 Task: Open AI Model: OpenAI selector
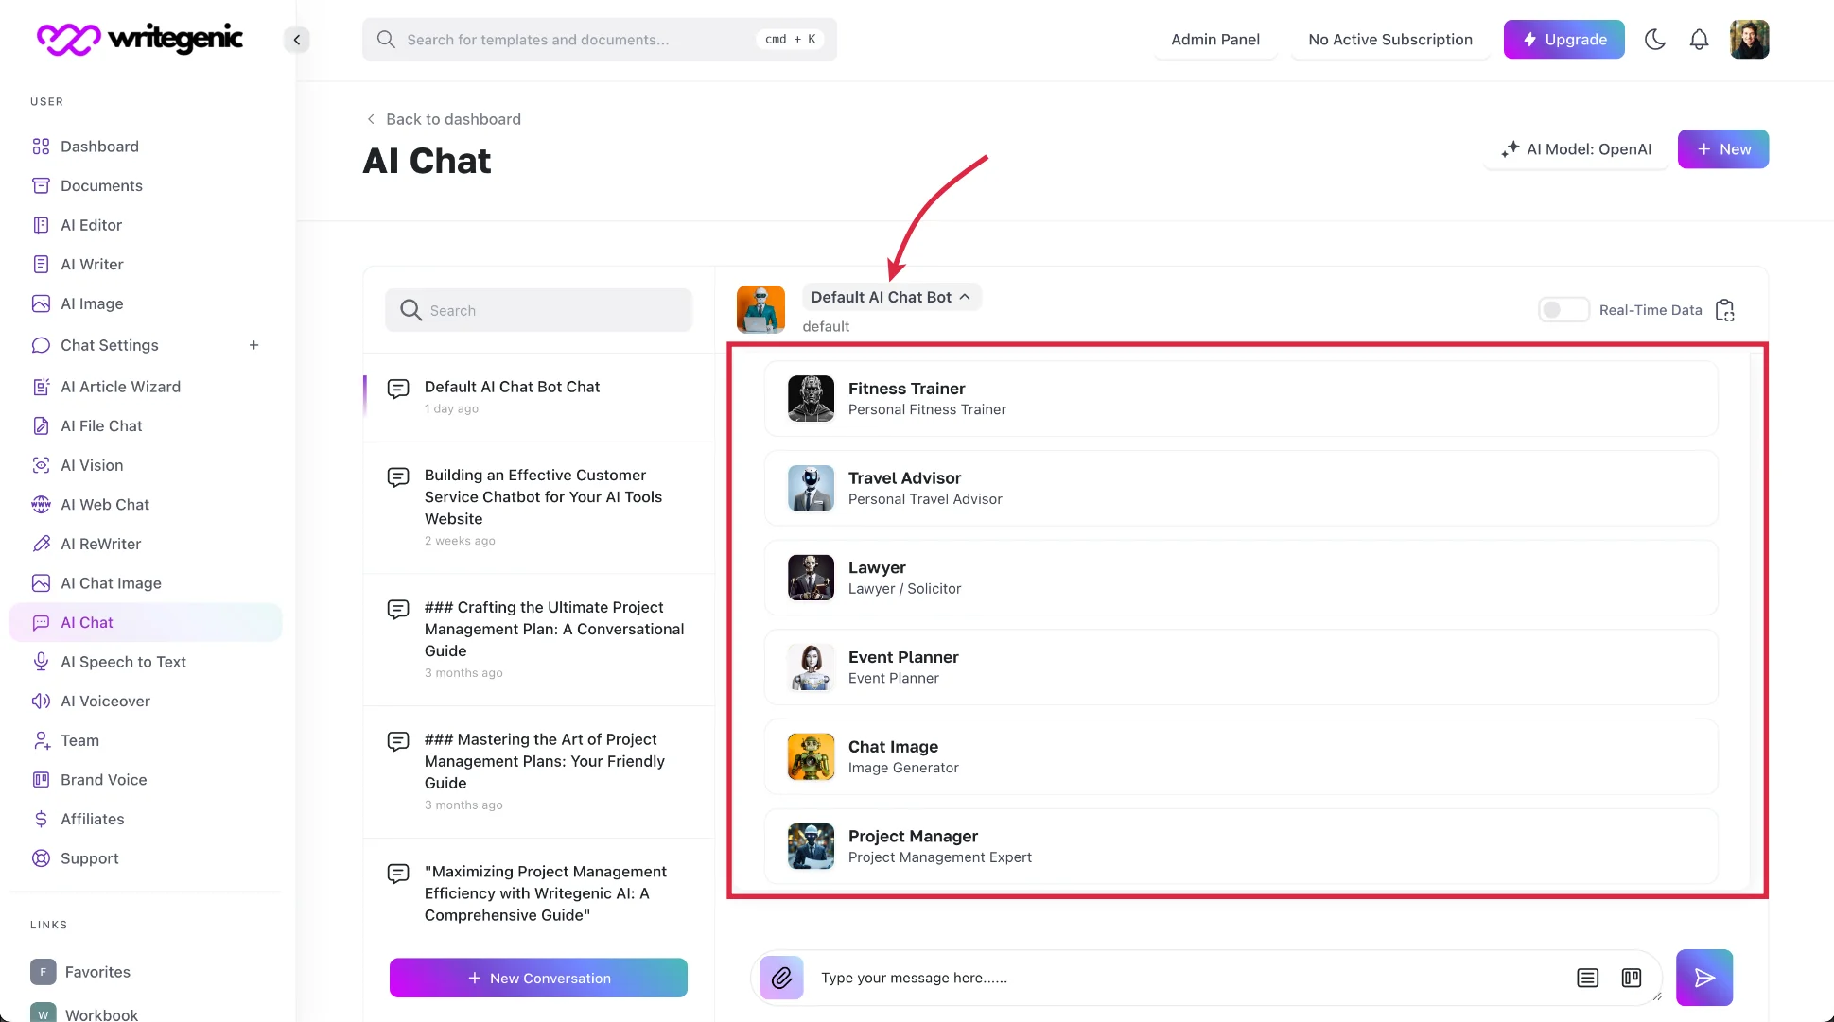pos(1577,149)
